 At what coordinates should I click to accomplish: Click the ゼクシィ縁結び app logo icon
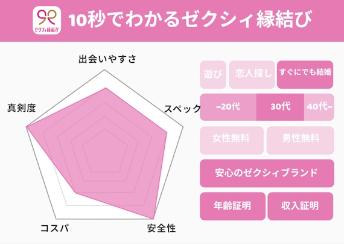point(46,20)
